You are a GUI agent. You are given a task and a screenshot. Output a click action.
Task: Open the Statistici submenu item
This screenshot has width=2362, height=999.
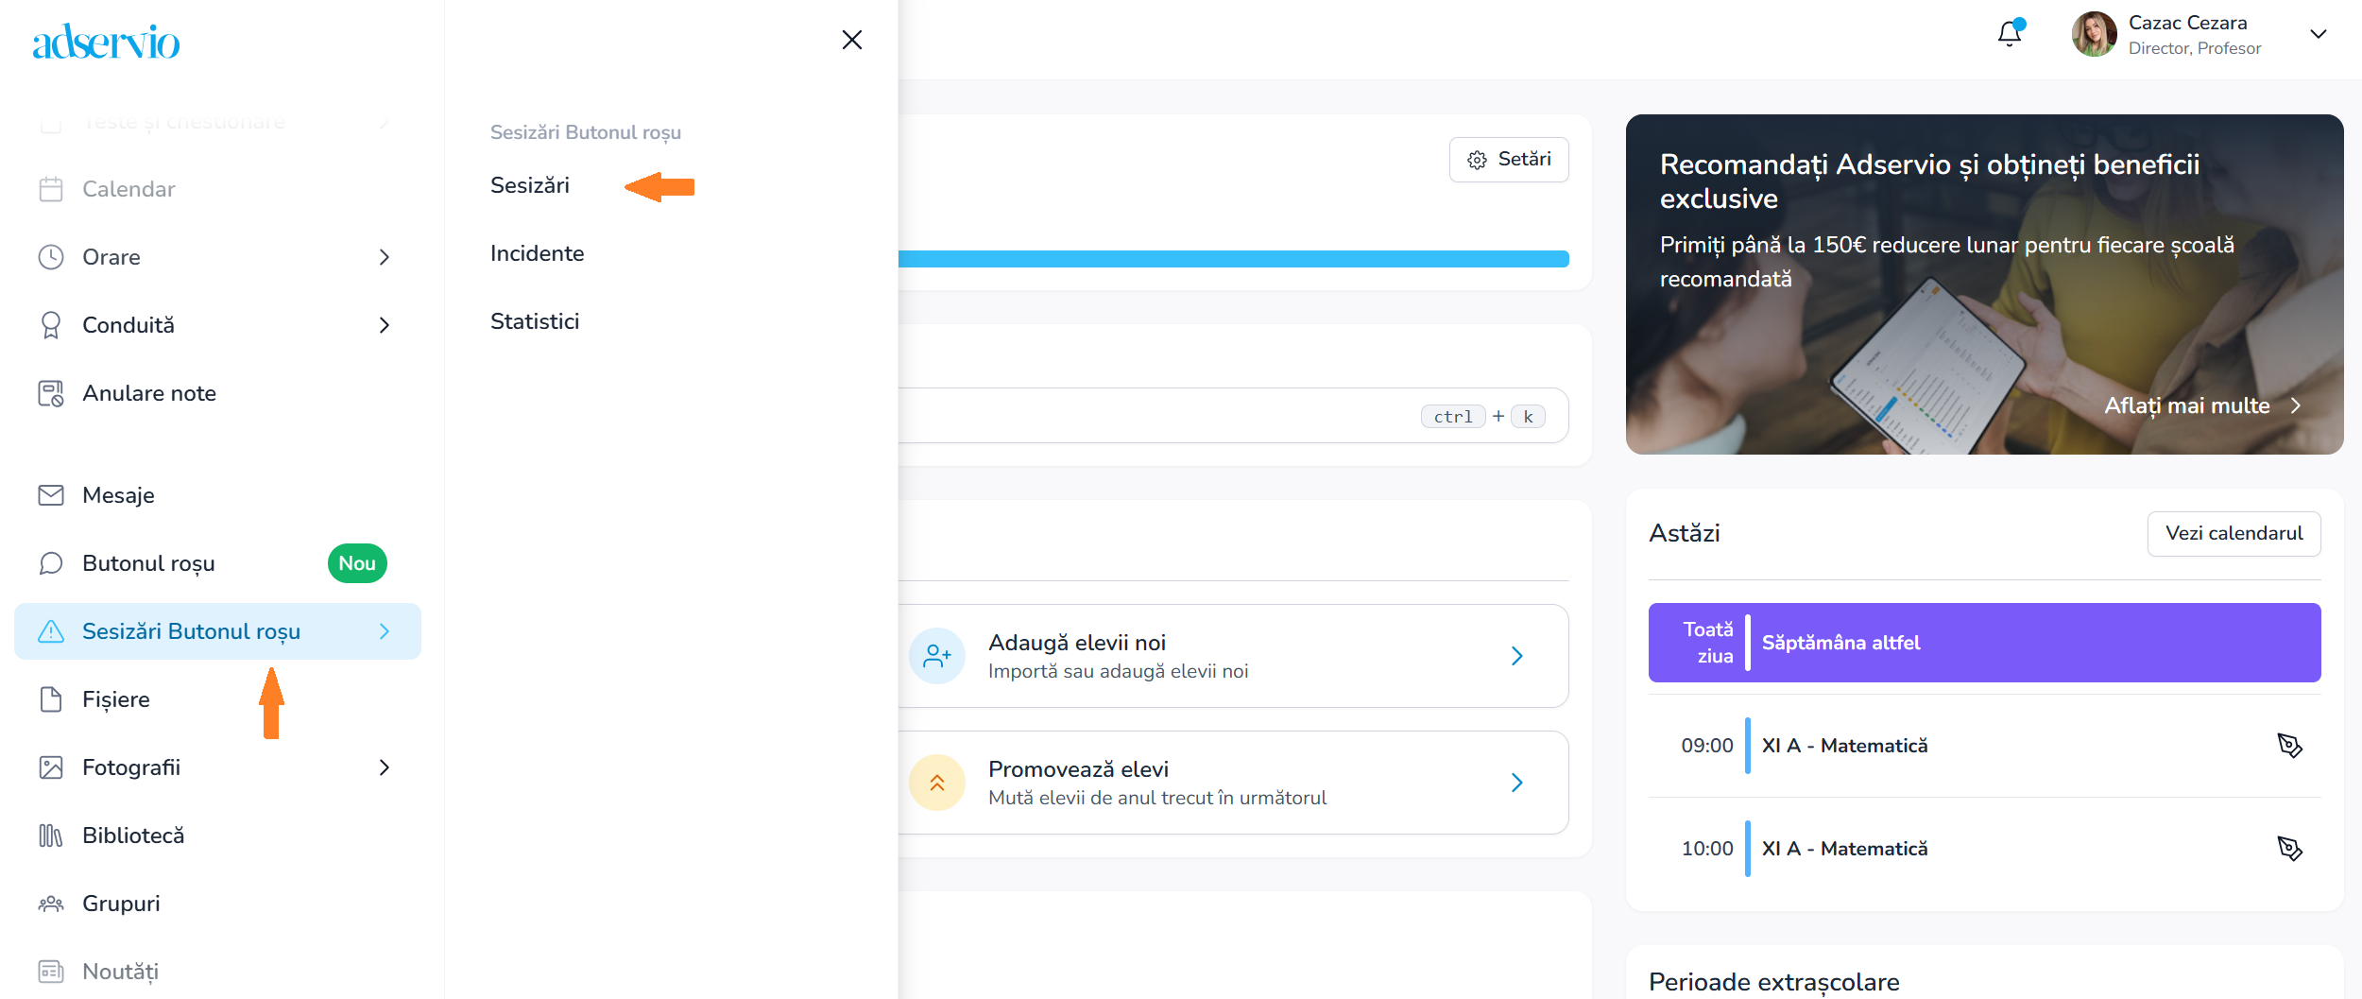[x=535, y=321]
